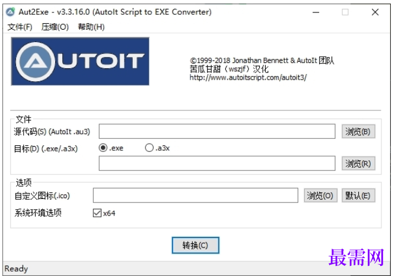Screen dimensions: 395x276
Task: Browse for an icon with 浏览(O)
Action: point(320,196)
